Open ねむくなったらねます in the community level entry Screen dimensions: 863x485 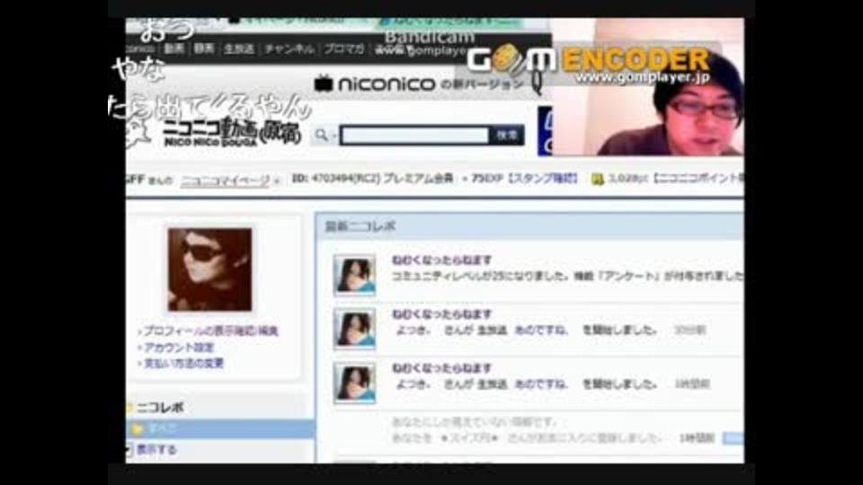[441, 260]
